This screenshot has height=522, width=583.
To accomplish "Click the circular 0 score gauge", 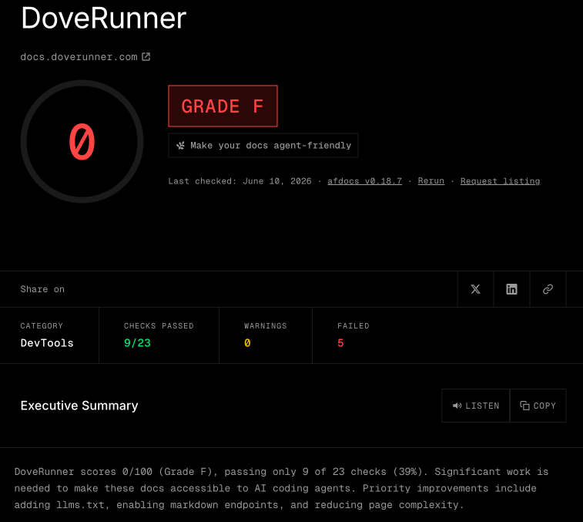I will click(82, 141).
